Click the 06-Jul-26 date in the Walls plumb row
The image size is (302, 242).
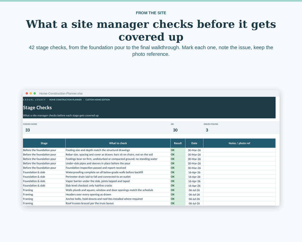click(194, 190)
